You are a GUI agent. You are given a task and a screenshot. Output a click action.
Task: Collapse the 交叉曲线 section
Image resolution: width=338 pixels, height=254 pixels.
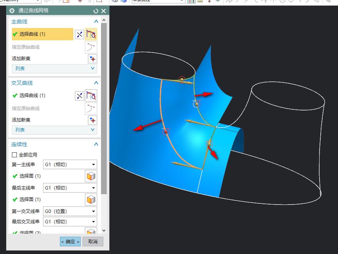pos(96,83)
